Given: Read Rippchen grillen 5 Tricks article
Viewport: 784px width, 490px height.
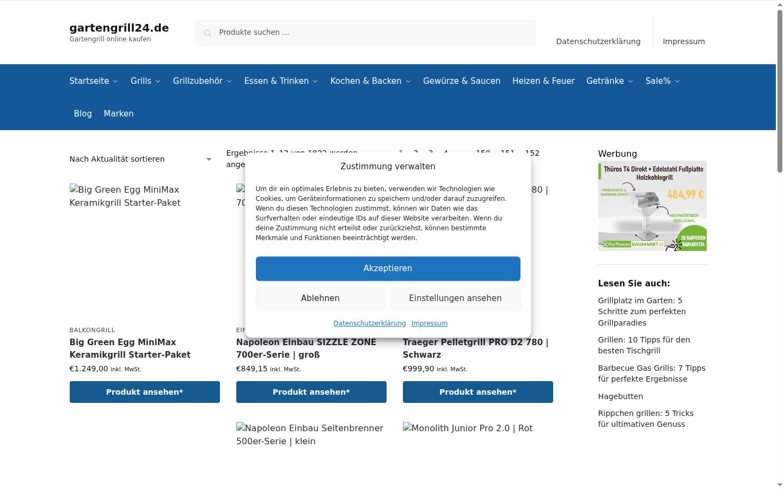Looking at the screenshot, I should (646, 419).
